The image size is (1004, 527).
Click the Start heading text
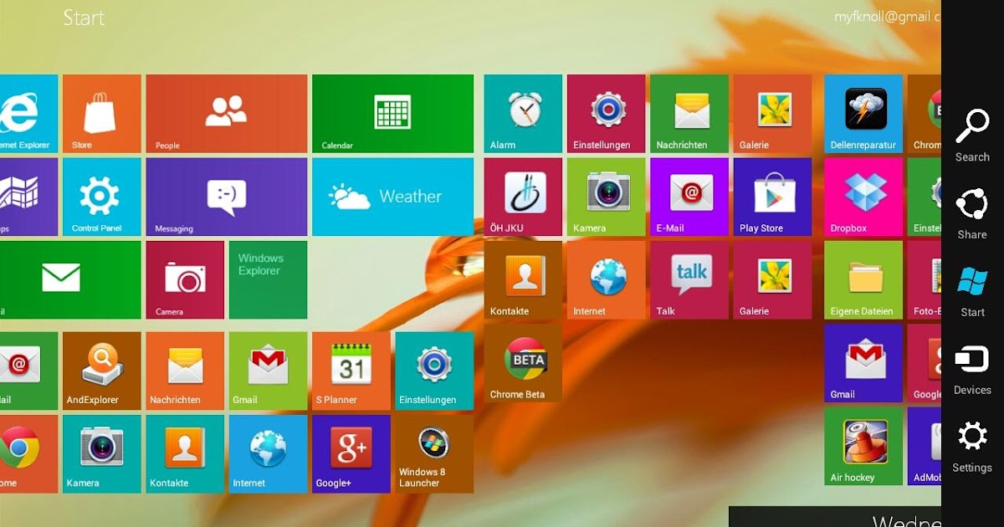click(x=84, y=18)
